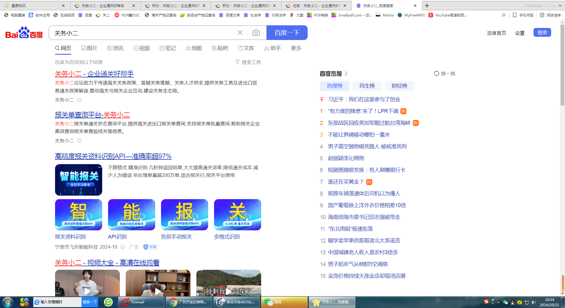Expand the overflow bookmarks chevron
The image size is (565, 308).
click(x=503, y=15)
